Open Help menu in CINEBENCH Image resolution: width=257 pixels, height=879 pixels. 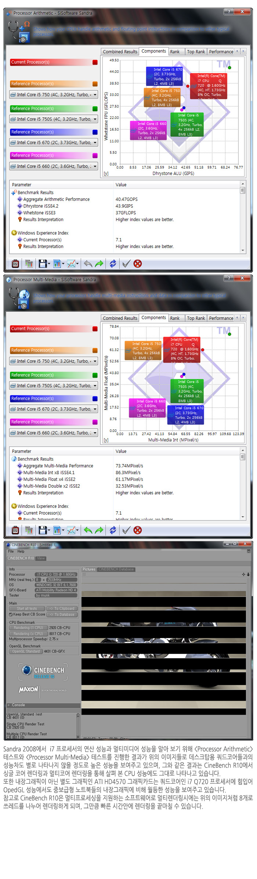coord(21,551)
